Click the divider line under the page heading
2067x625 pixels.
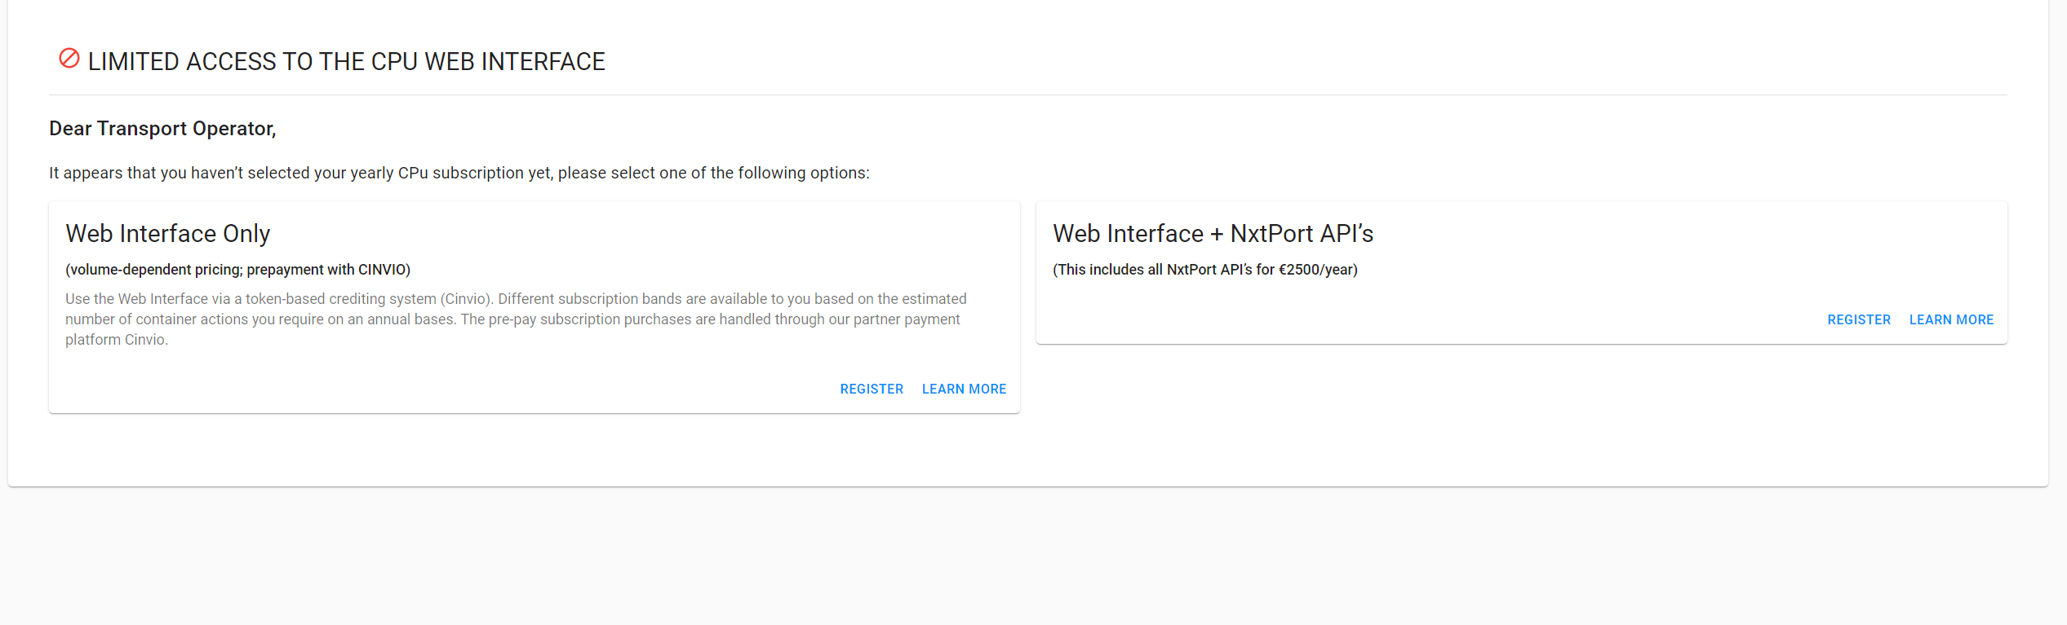[1028, 95]
